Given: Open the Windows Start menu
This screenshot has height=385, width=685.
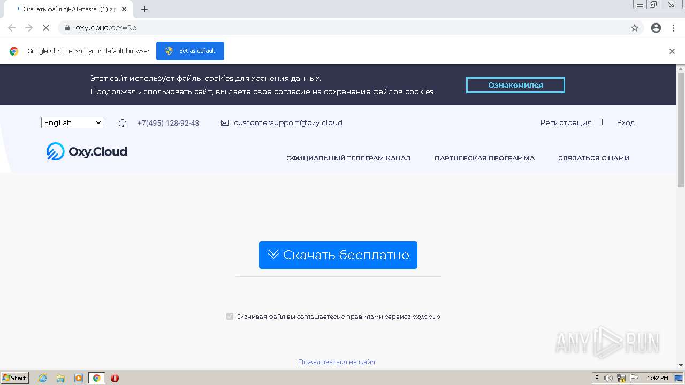Looking at the screenshot, I should 14,378.
